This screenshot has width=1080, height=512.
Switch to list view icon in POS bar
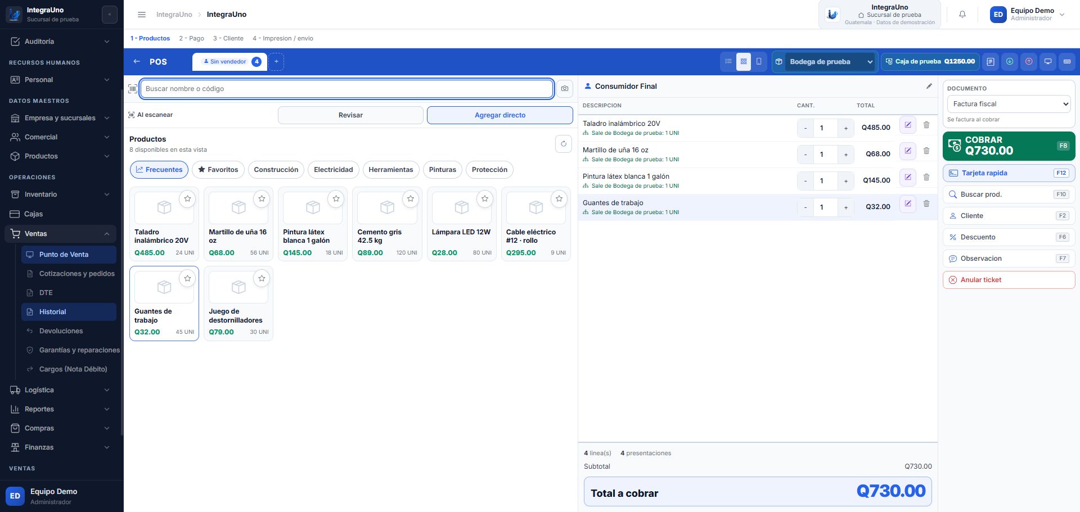click(728, 62)
